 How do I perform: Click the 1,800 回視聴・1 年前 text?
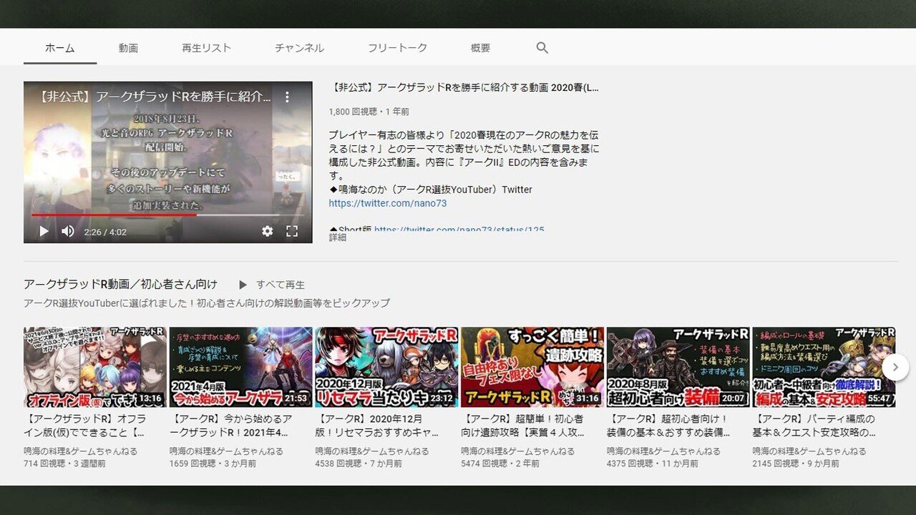point(369,112)
